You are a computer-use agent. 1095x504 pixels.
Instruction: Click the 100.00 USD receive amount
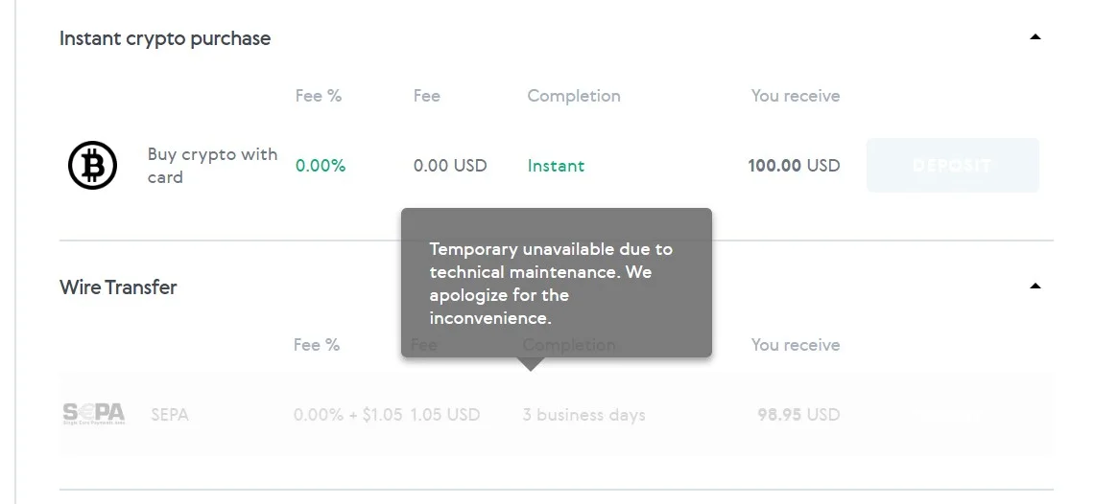794,166
